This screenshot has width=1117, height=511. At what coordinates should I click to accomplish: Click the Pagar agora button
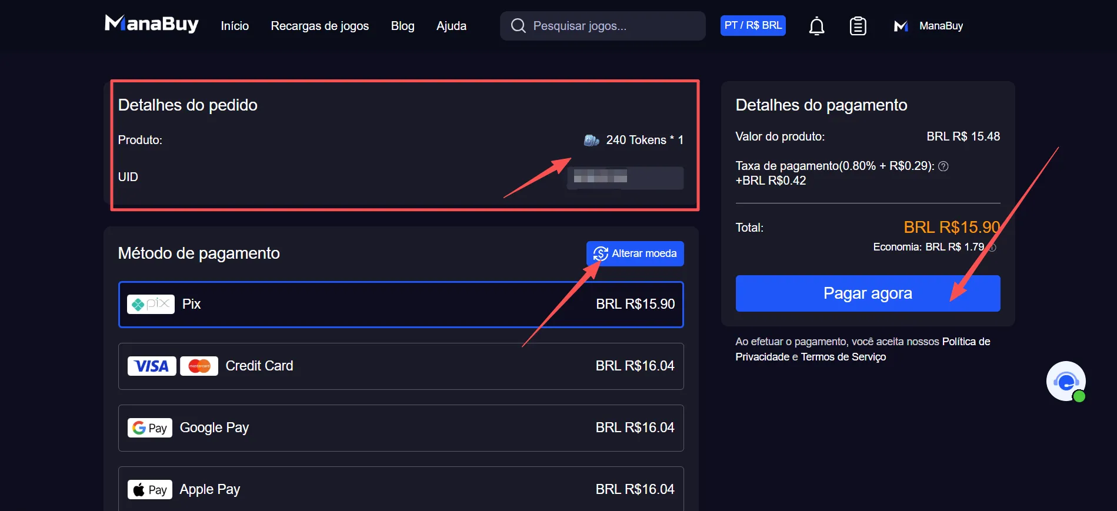click(x=868, y=293)
